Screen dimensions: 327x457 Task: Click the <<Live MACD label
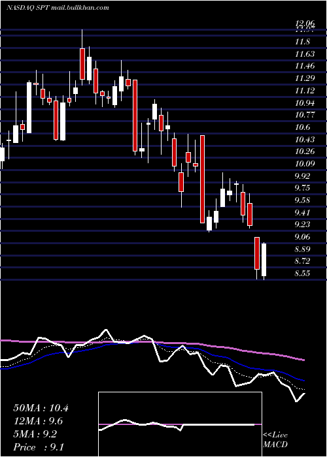click(275, 440)
